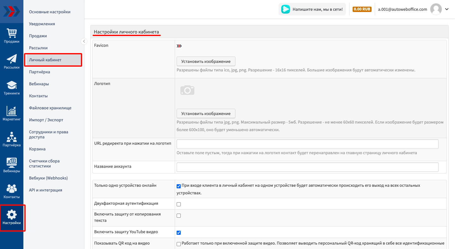Click the live chat support icon
This screenshot has height=249, width=455.
286,9
